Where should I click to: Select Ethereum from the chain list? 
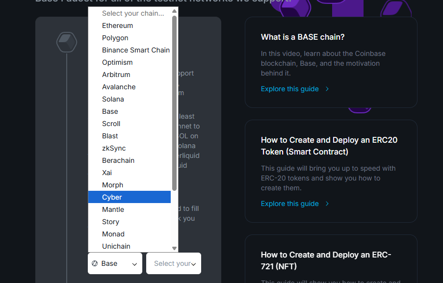pos(117,26)
